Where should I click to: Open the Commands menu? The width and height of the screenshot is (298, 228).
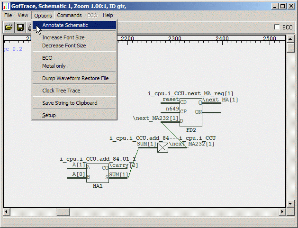click(69, 15)
